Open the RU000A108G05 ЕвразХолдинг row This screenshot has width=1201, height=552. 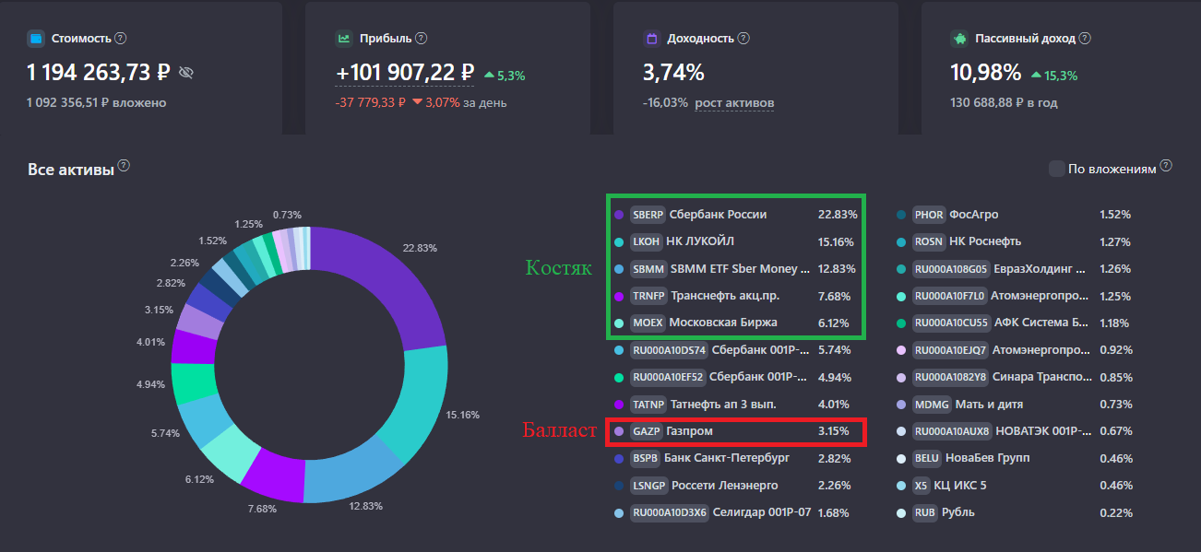(x=1013, y=269)
